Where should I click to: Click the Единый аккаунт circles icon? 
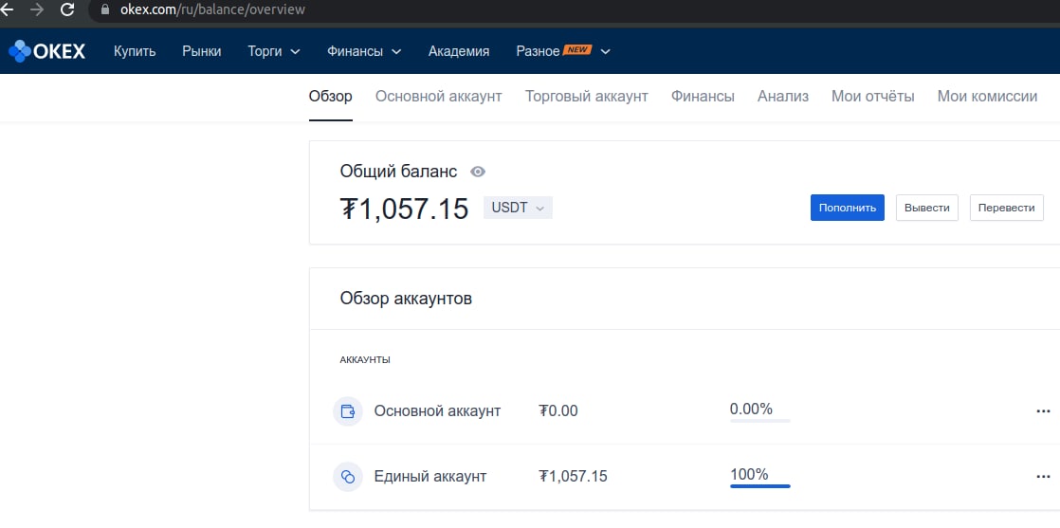click(348, 477)
